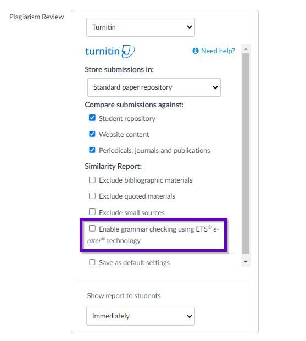Uncheck Website content checkbox
Image resolution: width=306 pixels, height=341 pixels.
[x=92, y=134]
